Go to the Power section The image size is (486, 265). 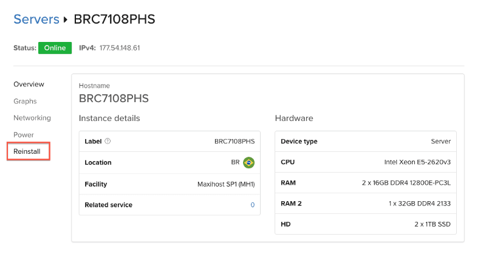(24, 135)
